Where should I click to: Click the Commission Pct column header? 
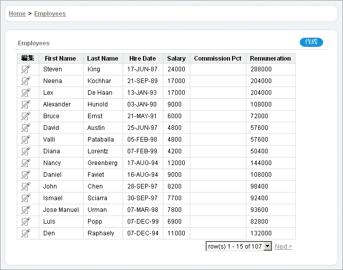pos(217,59)
